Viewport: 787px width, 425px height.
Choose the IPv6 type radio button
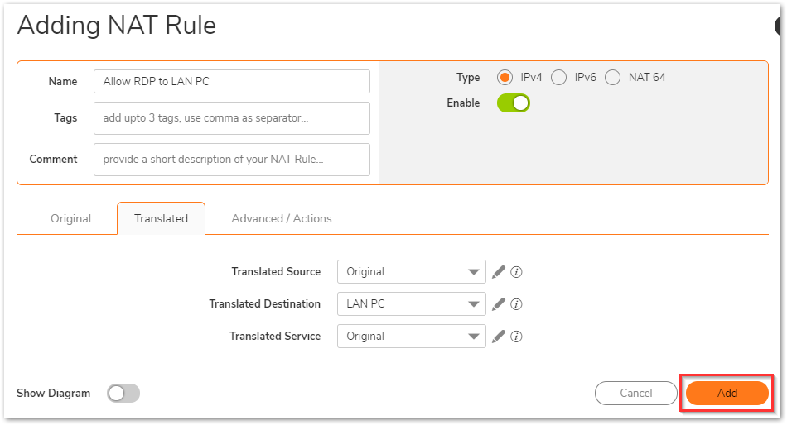pos(559,78)
